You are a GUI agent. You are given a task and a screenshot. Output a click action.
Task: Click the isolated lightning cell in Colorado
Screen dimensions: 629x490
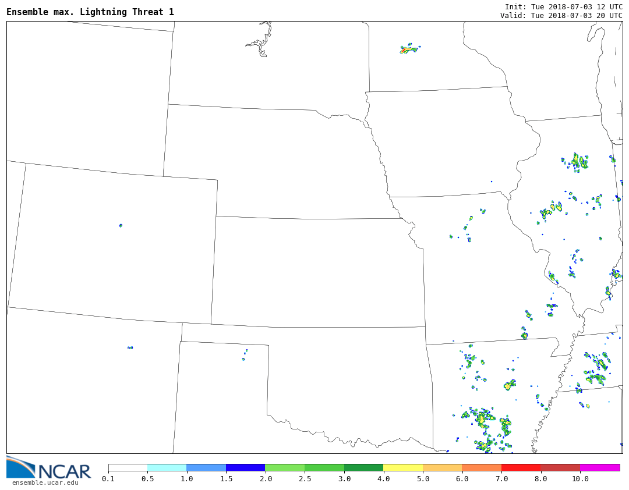(121, 225)
